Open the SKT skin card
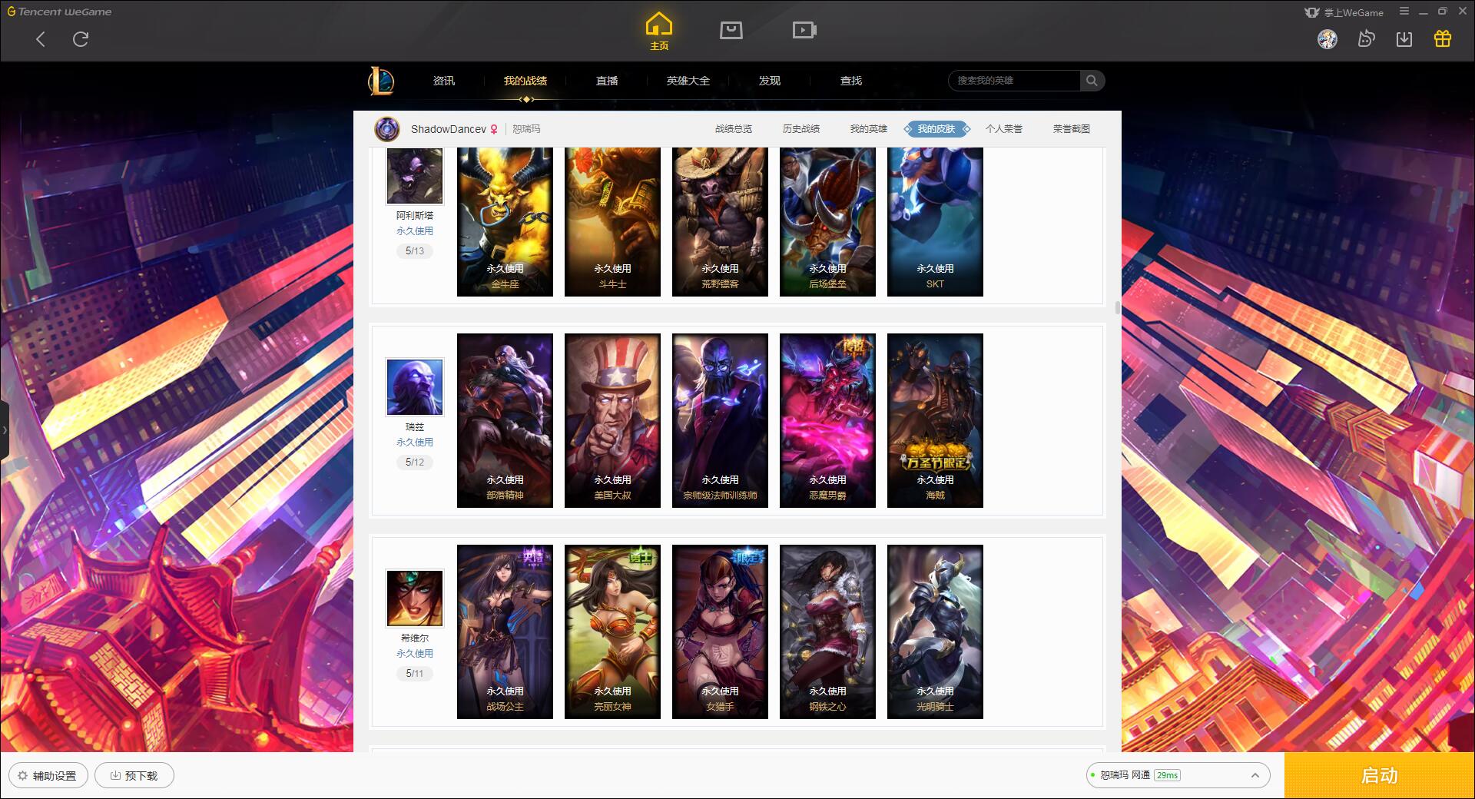Viewport: 1475px width, 799px height. (x=935, y=222)
